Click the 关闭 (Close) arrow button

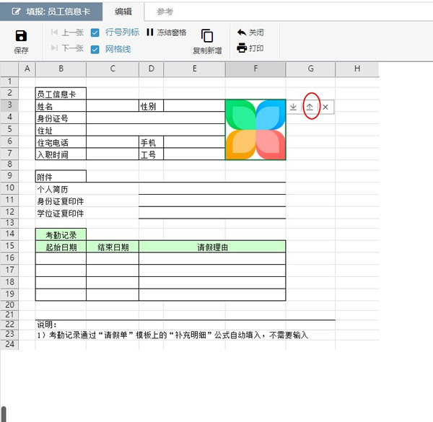tap(250, 32)
